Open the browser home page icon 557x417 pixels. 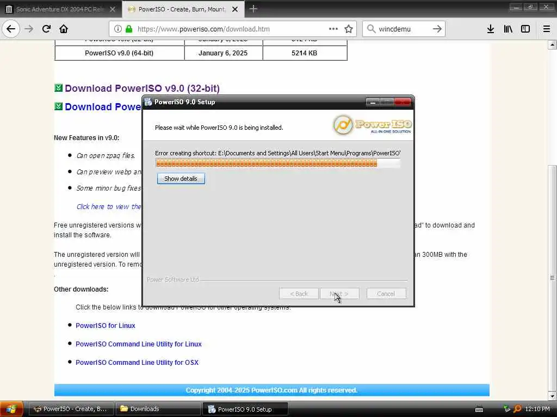64,29
